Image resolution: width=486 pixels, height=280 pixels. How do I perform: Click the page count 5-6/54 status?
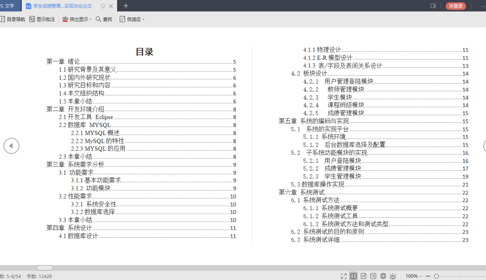(x=10, y=276)
